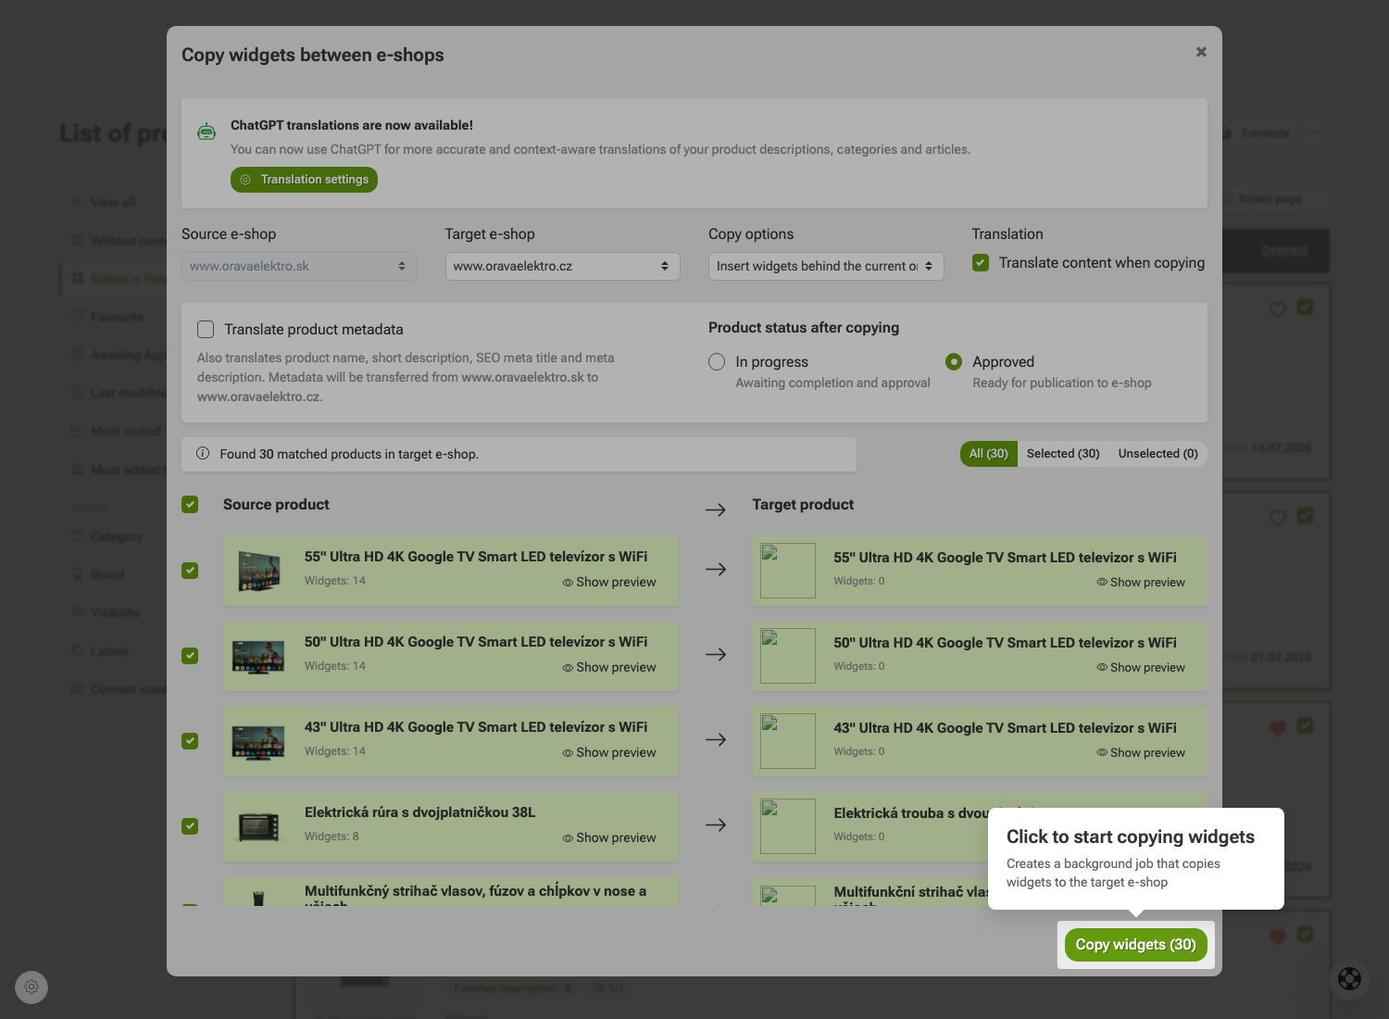
Task: Uncheck the 43" Ultra HD TV row checkbox
Action: (190, 741)
